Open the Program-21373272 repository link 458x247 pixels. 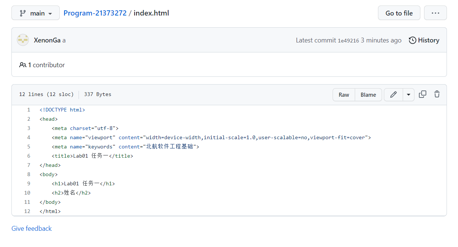click(x=95, y=13)
